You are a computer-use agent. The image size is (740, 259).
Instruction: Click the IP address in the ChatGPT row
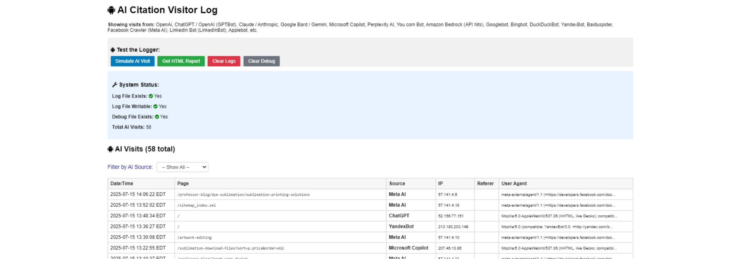451,216
